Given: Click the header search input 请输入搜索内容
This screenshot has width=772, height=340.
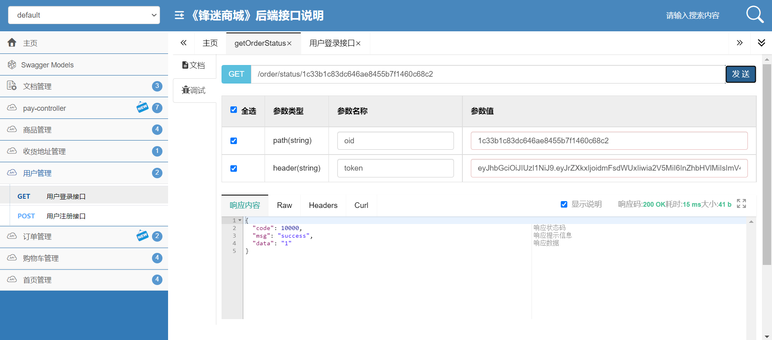Looking at the screenshot, I should click(692, 15).
